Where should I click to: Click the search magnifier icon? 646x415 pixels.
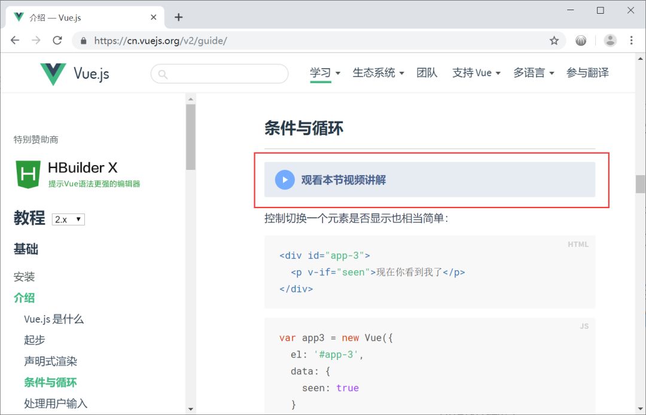[161, 72]
